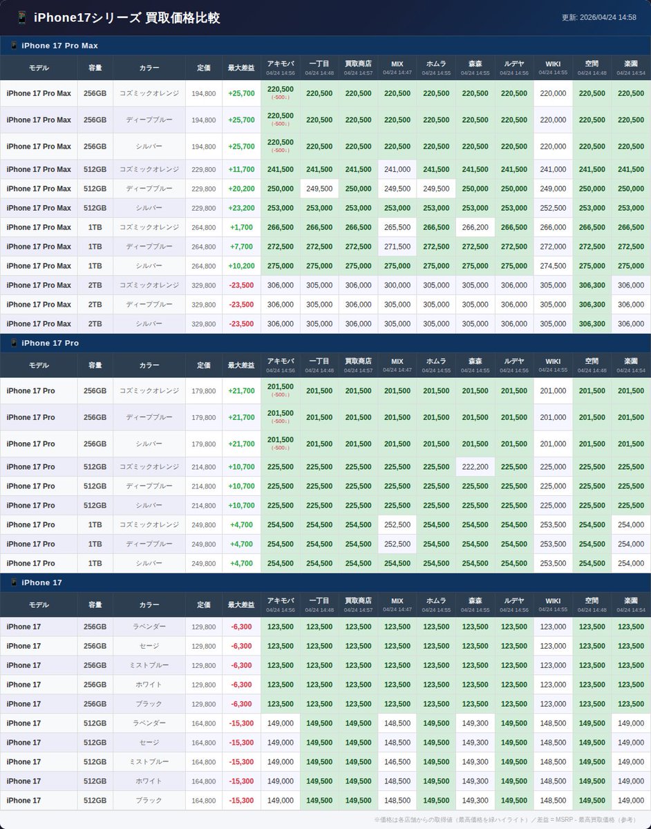Click the +10,200 profit value

(x=241, y=266)
